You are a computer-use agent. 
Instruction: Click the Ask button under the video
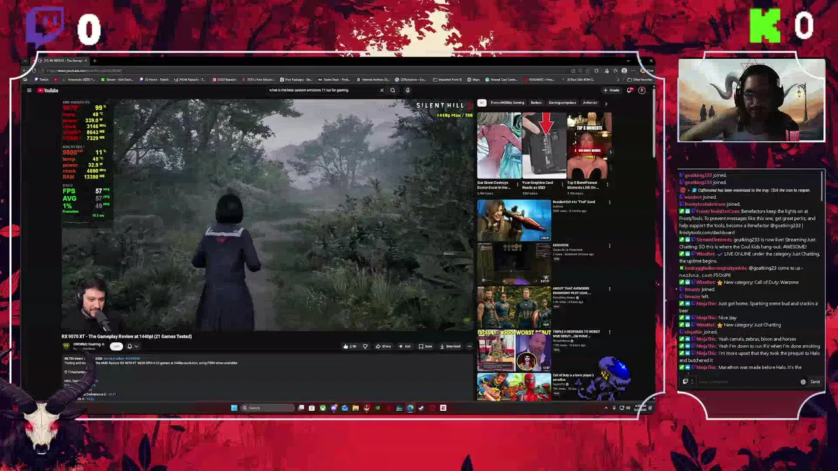pyautogui.click(x=405, y=346)
